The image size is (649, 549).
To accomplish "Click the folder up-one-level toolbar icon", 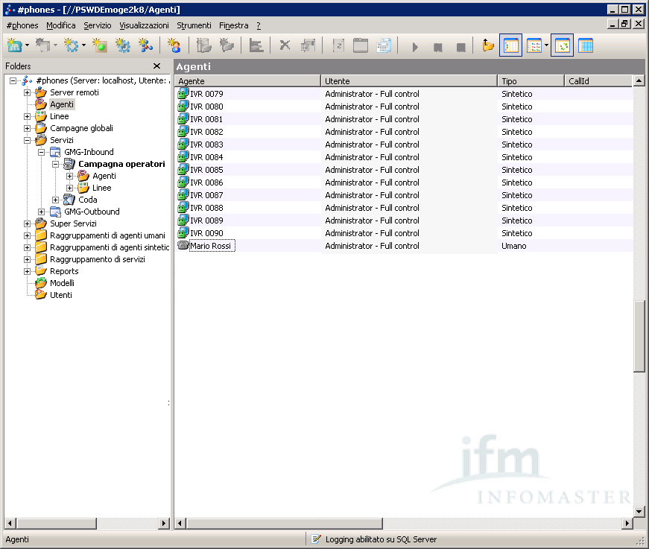I will point(488,45).
